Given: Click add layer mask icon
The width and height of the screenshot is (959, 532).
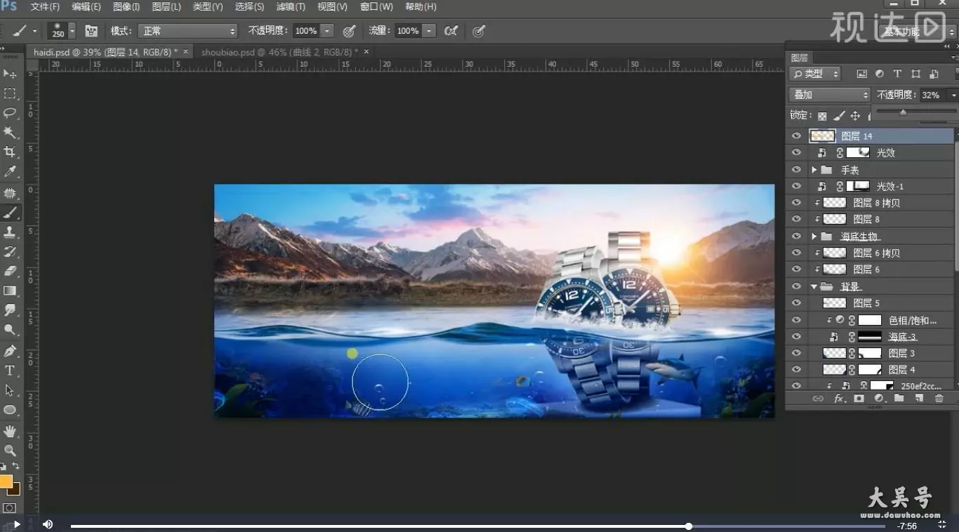Looking at the screenshot, I should 859,399.
